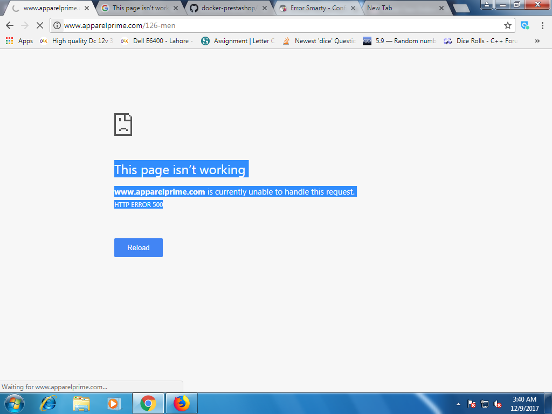Open '5.9 — Random numb' bookmark
Image resolution: width=552 pixels, height=414 pixels.
[x=399, y=41]
